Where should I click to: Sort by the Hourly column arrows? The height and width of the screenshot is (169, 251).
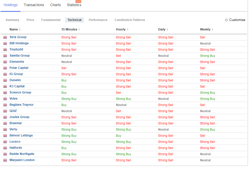click(128, 29)
